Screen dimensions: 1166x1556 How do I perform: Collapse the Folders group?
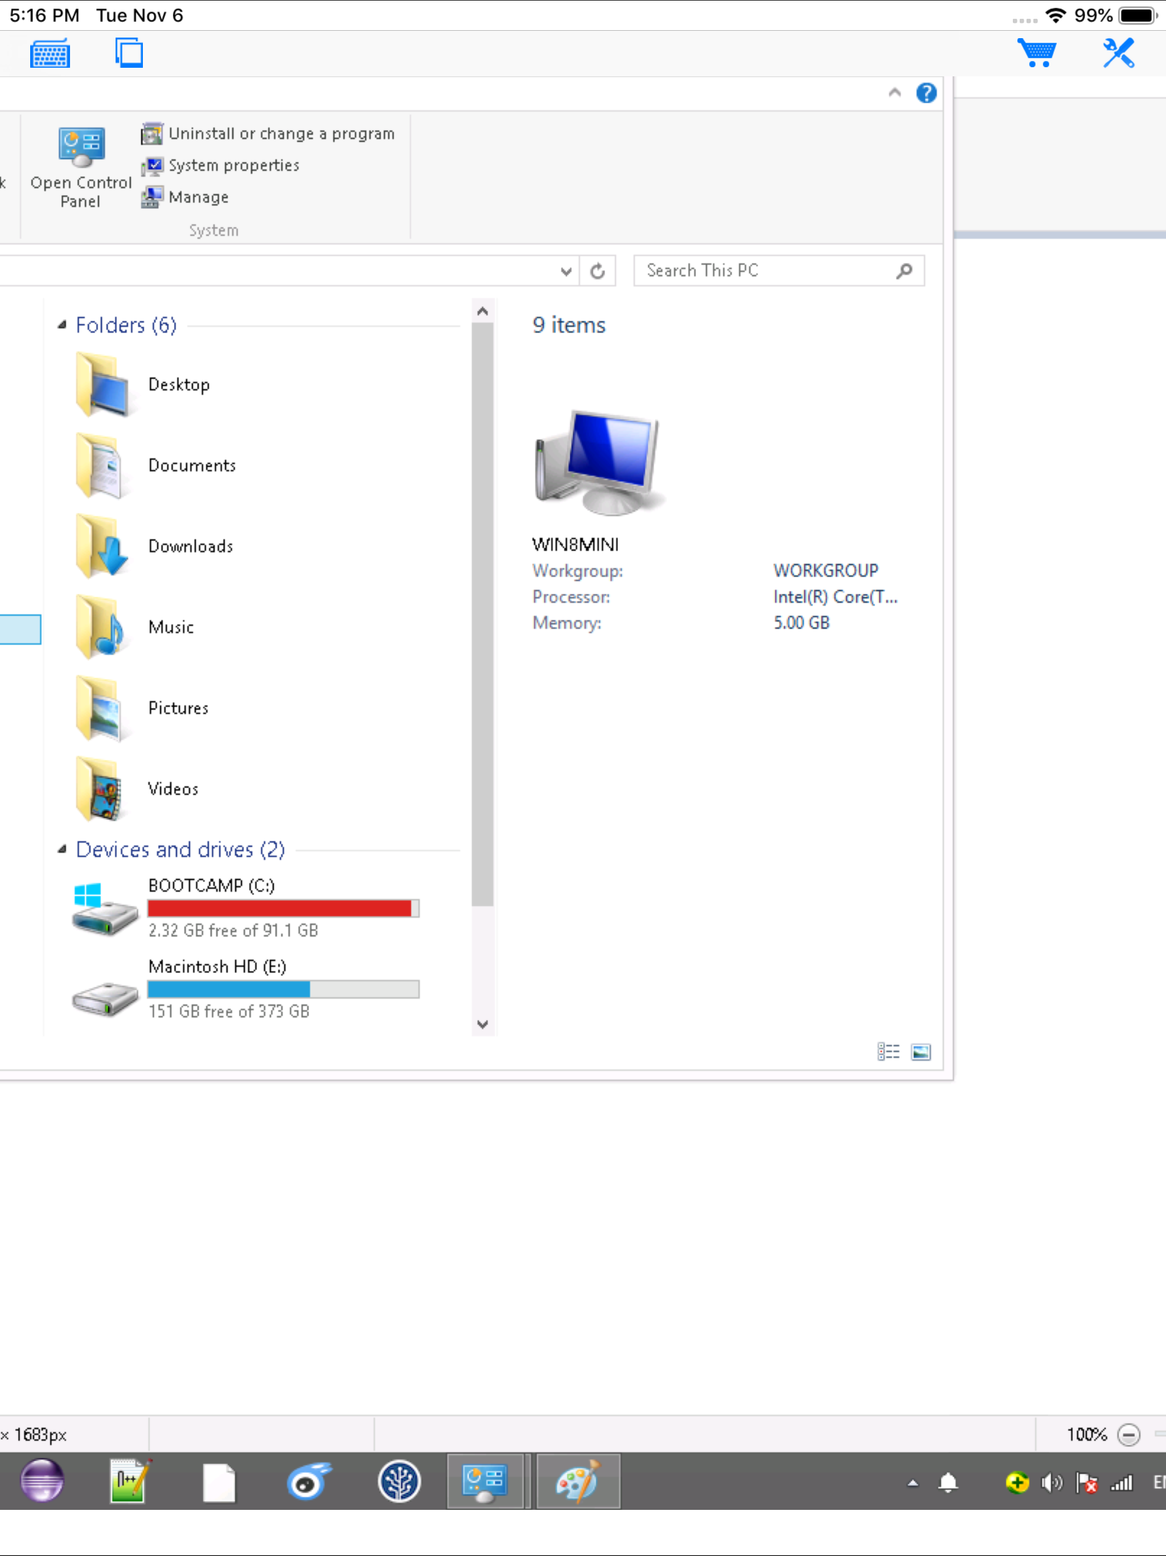point(62,325)
